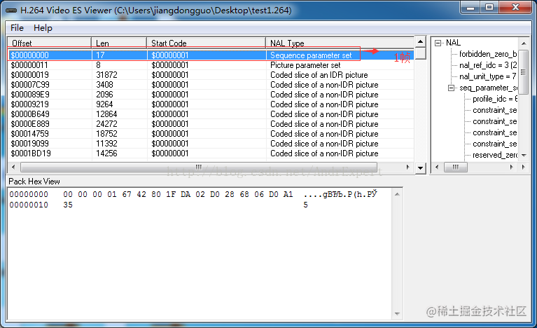Click the Len column header
537x328 pixels.
pos(119,43)
